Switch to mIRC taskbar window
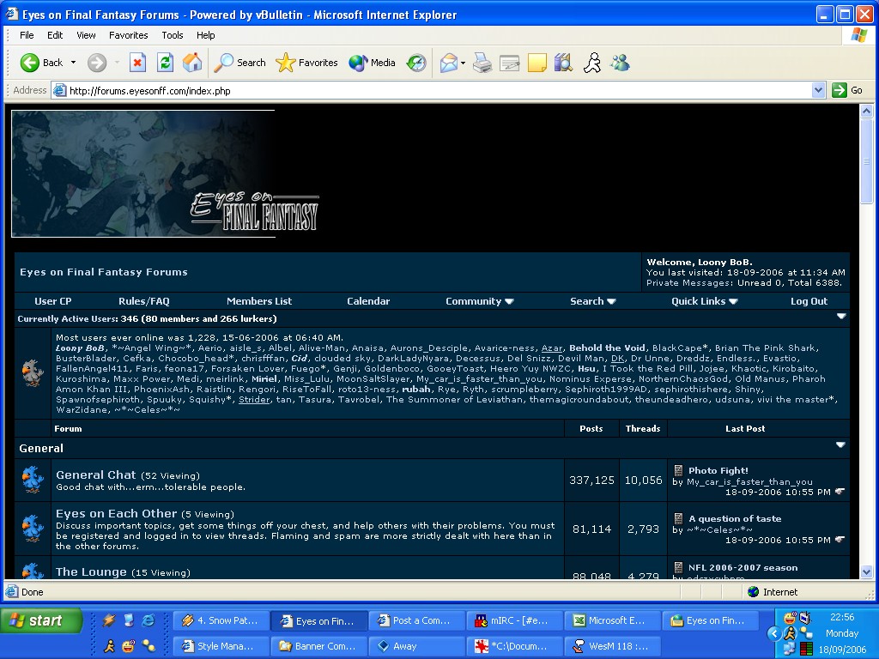This screenshot has width=879, height=659. click(x=515, y=620)
